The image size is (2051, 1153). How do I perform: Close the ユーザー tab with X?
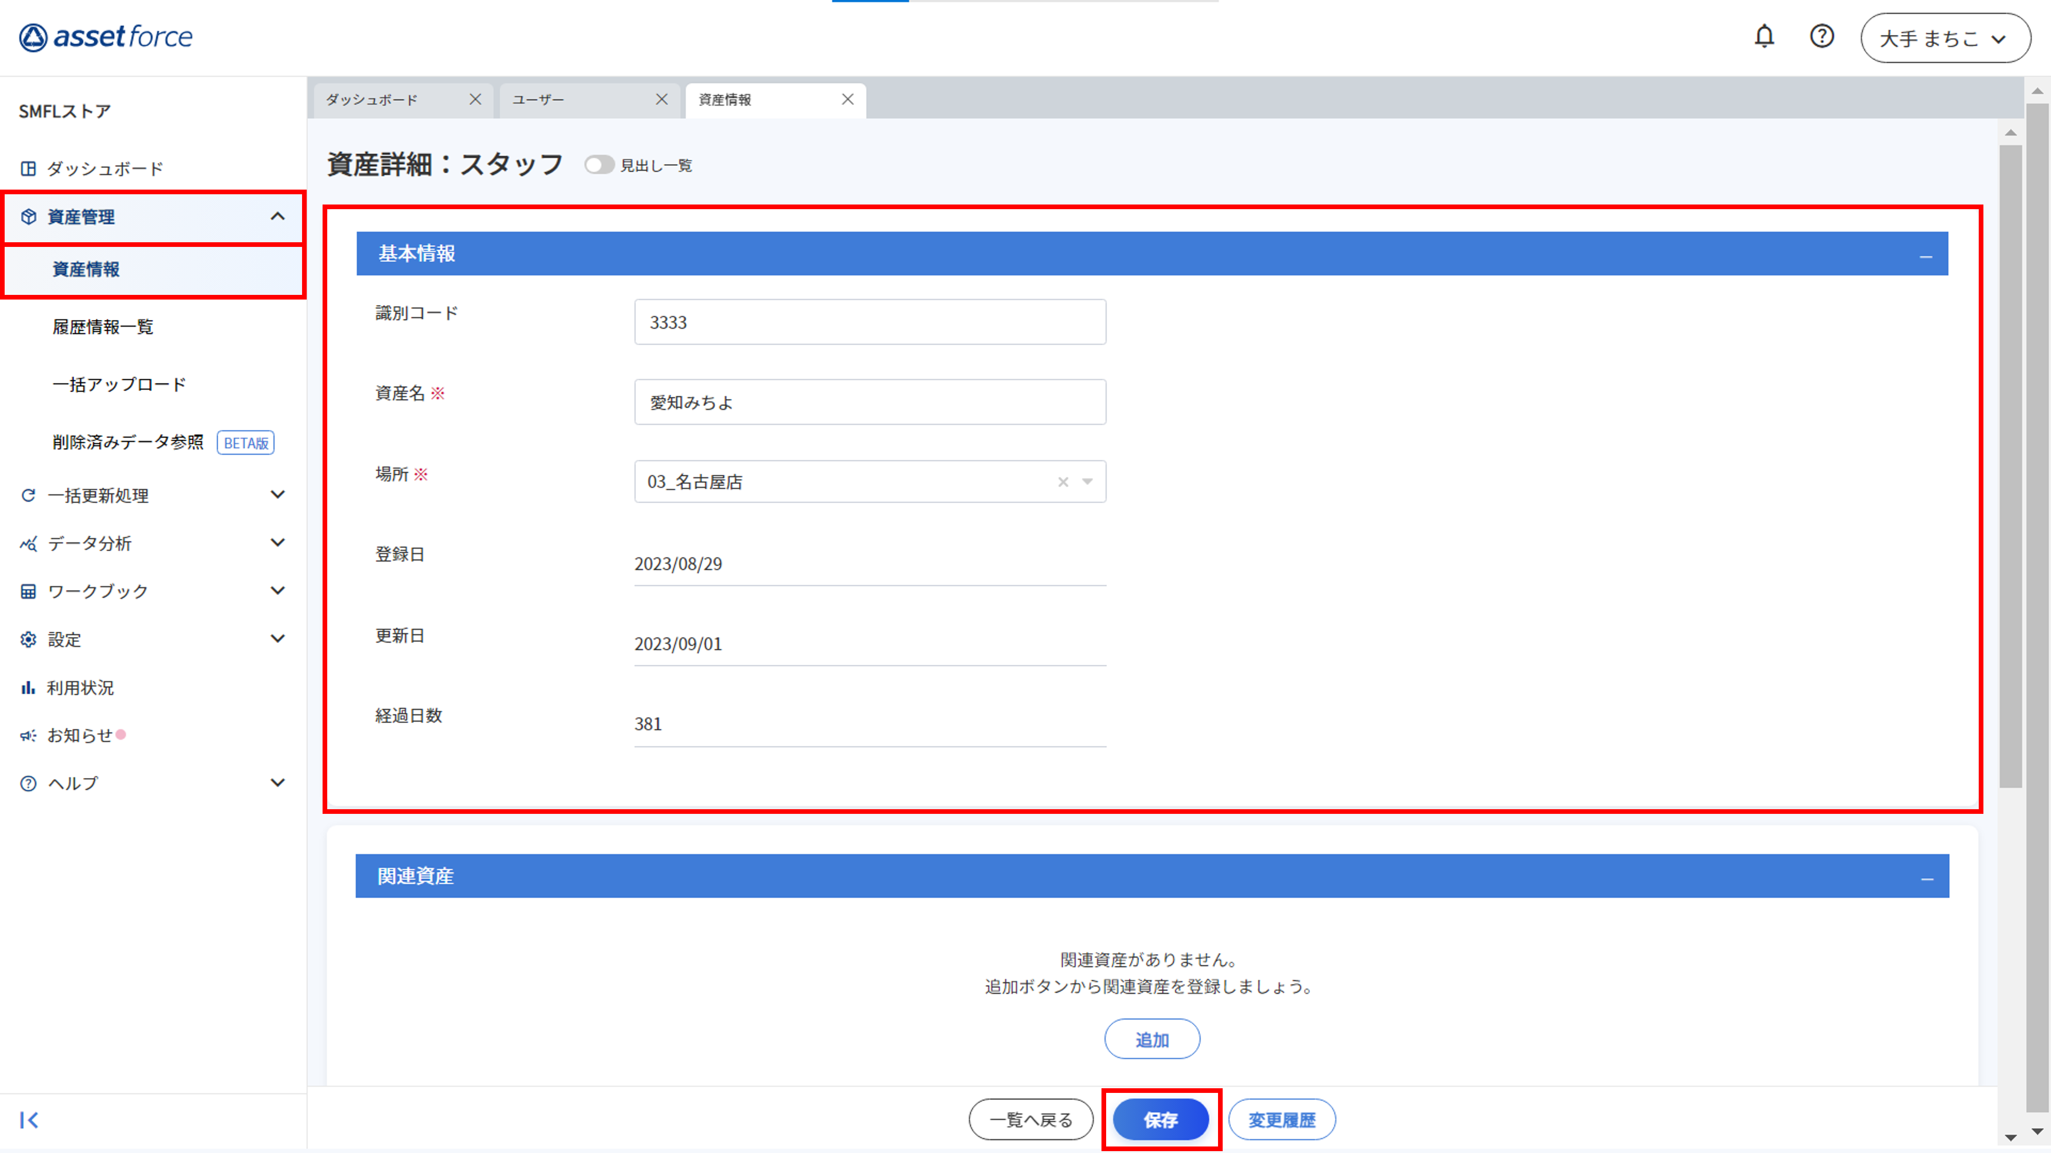661,100
